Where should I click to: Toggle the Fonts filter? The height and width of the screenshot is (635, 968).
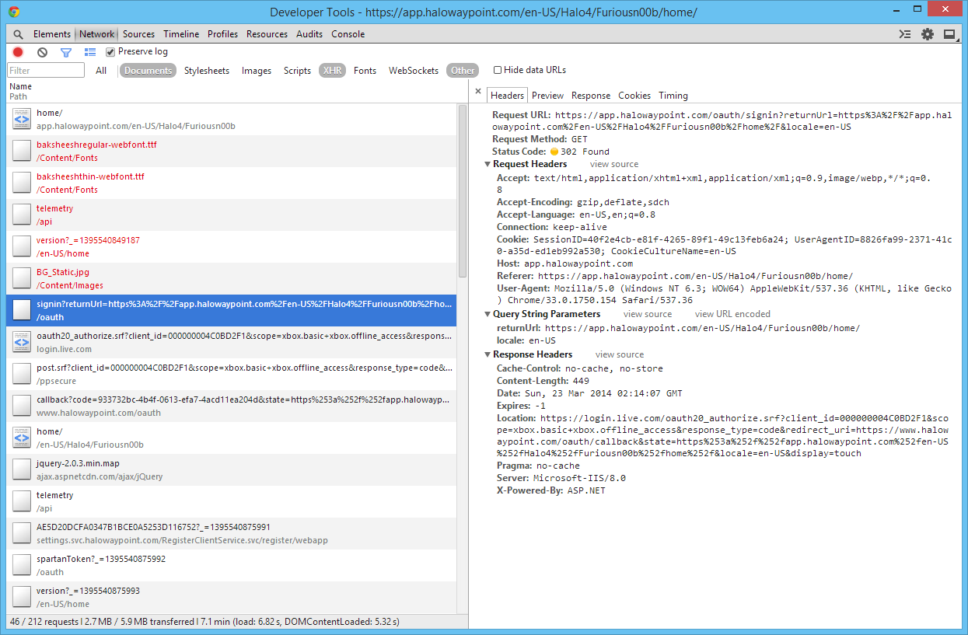point(365,71)
